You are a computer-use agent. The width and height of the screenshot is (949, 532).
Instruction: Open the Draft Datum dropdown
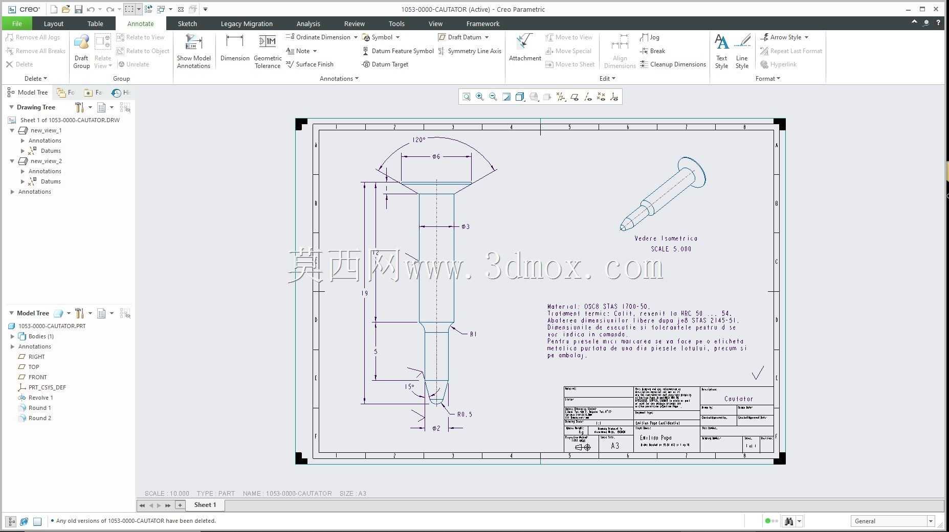tap(487, 37)
